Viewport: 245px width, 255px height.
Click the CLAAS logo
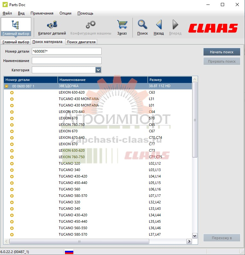click(x=213, y=28)
